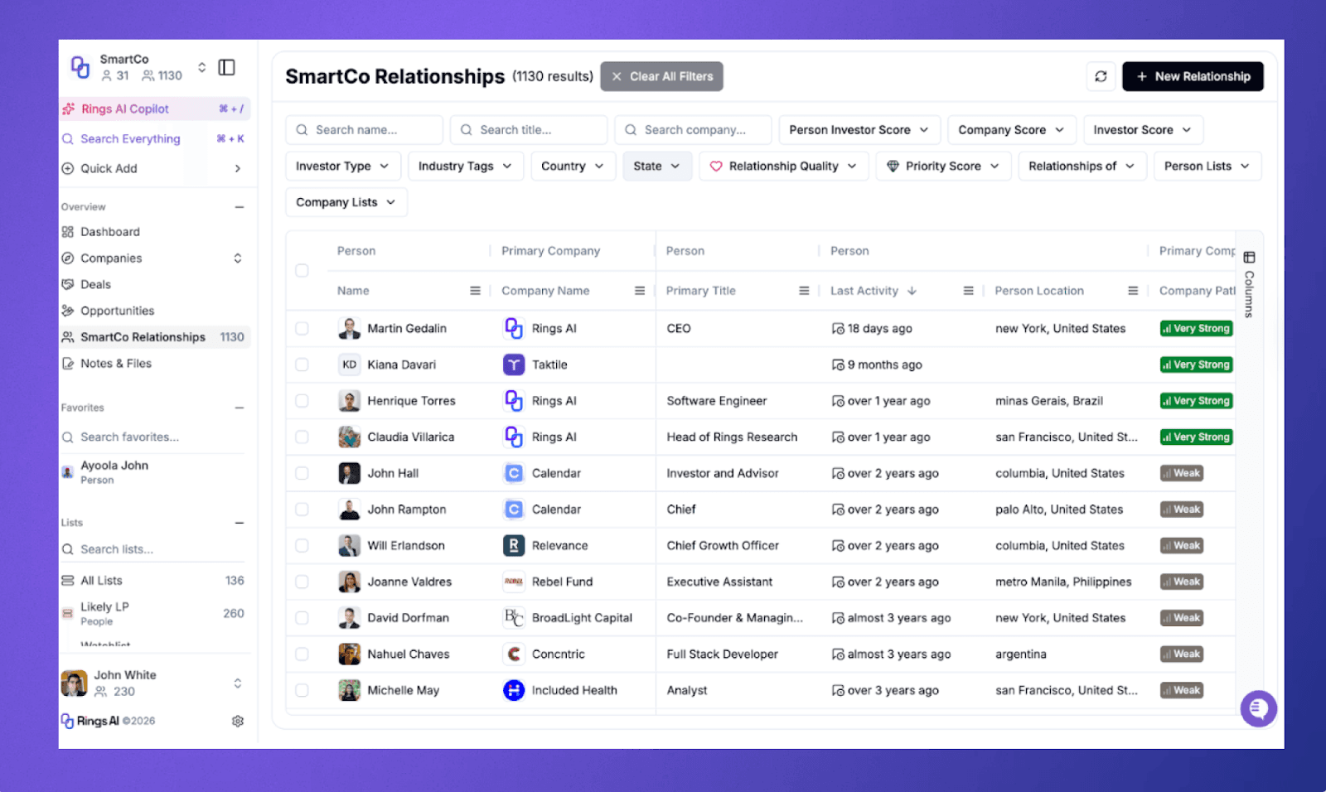
Task: Click the refresh icon button
Action: [x=1101, y=76]
